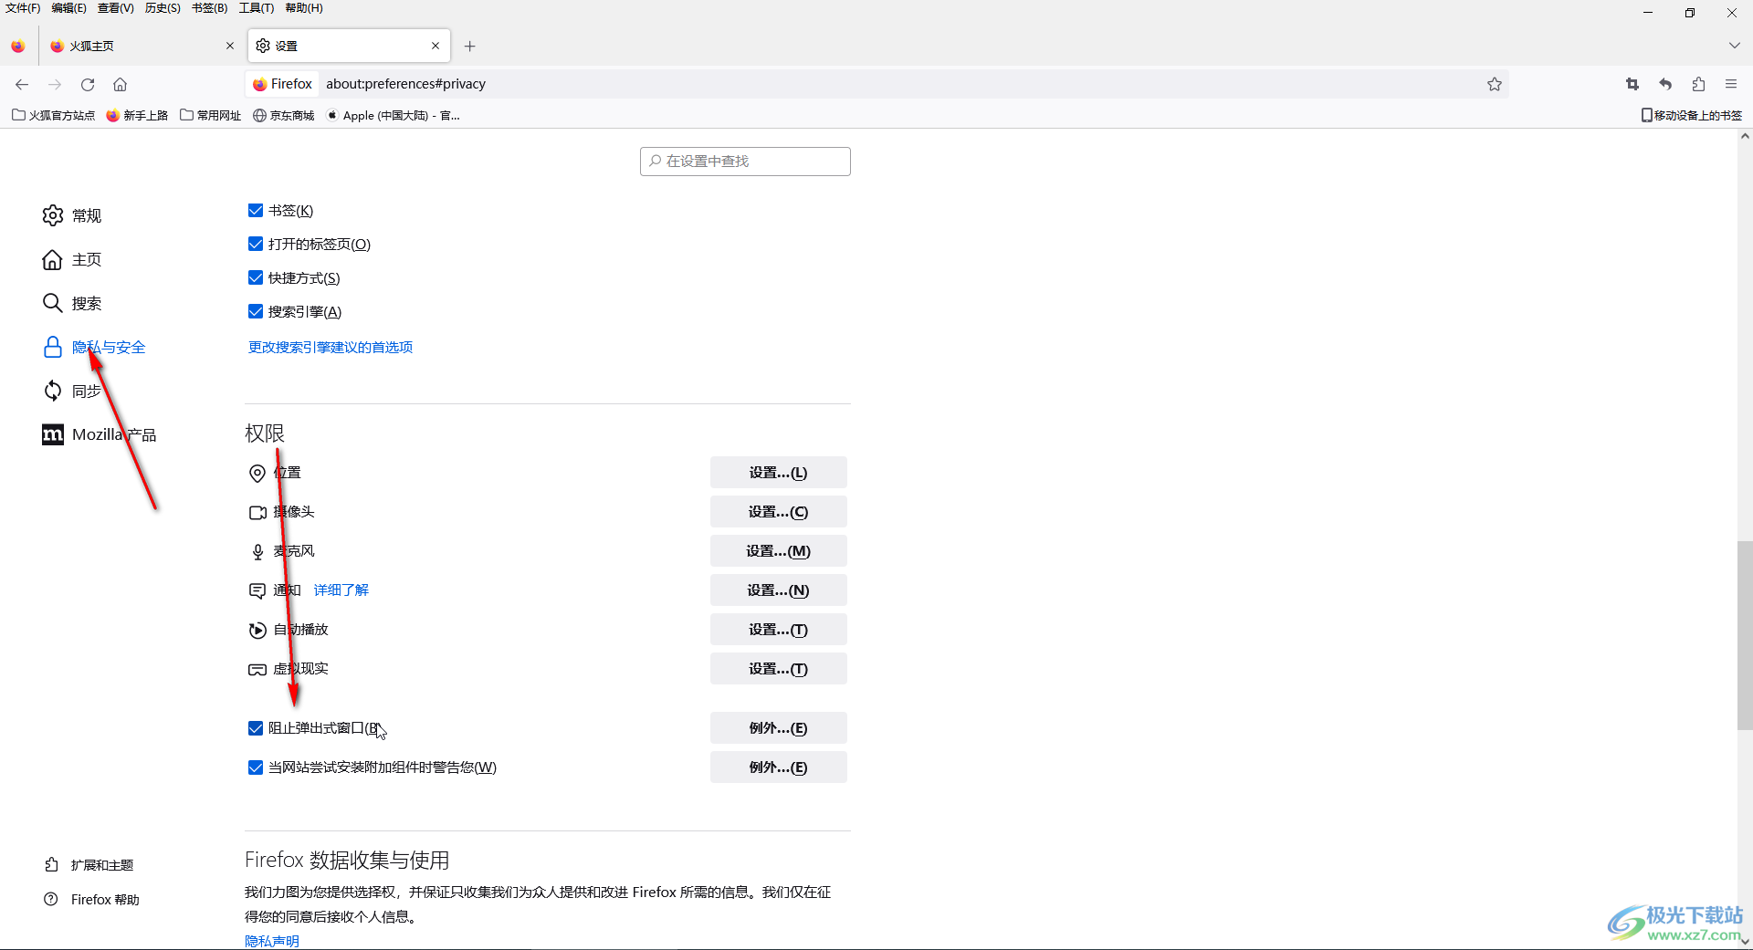1753x950 pixels.
Task: Open 移动设备上的书签 folder
Action: [x=1692, y=115]
